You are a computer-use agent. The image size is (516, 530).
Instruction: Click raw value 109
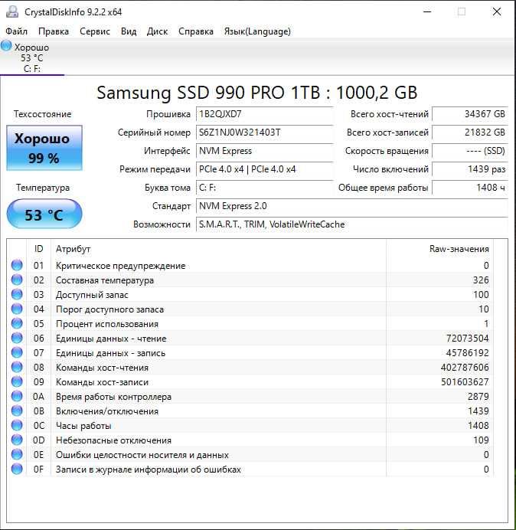coord(481,440)
